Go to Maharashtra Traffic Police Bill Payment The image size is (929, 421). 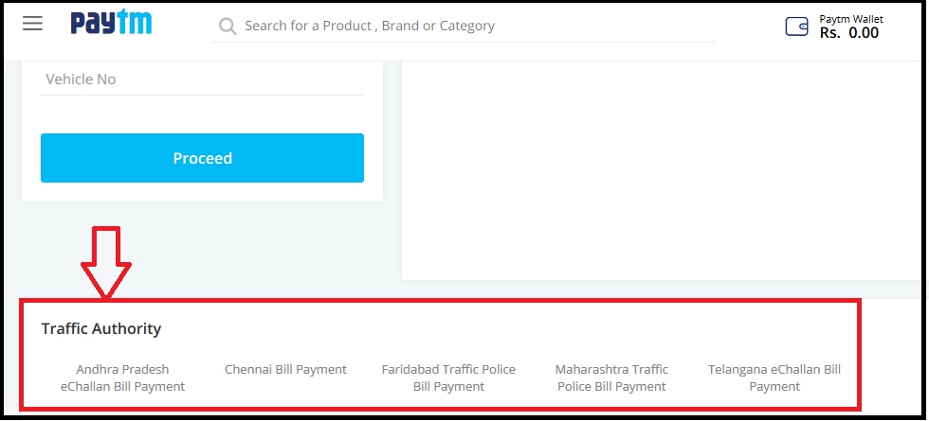(611, 377)
